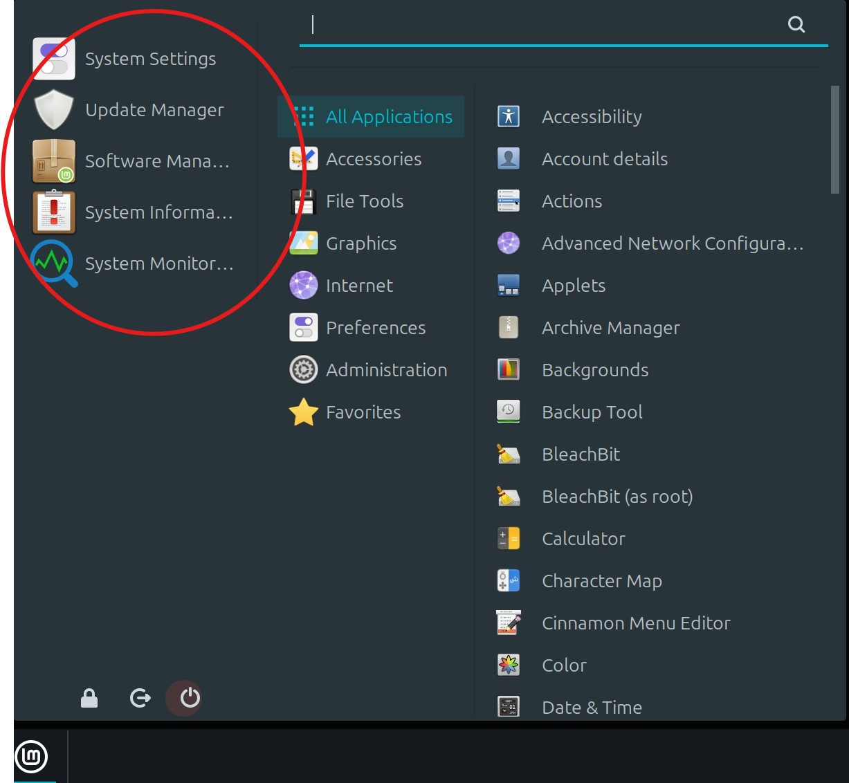Select the Favorites category
Screen dimensions: 849x783
[x=371, y=412]
